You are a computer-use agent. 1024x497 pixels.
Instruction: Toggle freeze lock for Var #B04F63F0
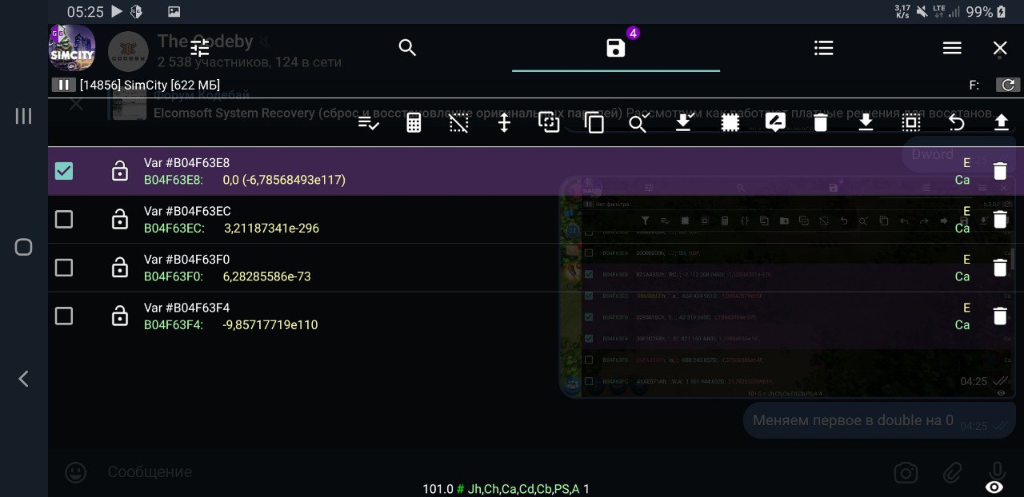click(x=120, y=267)
